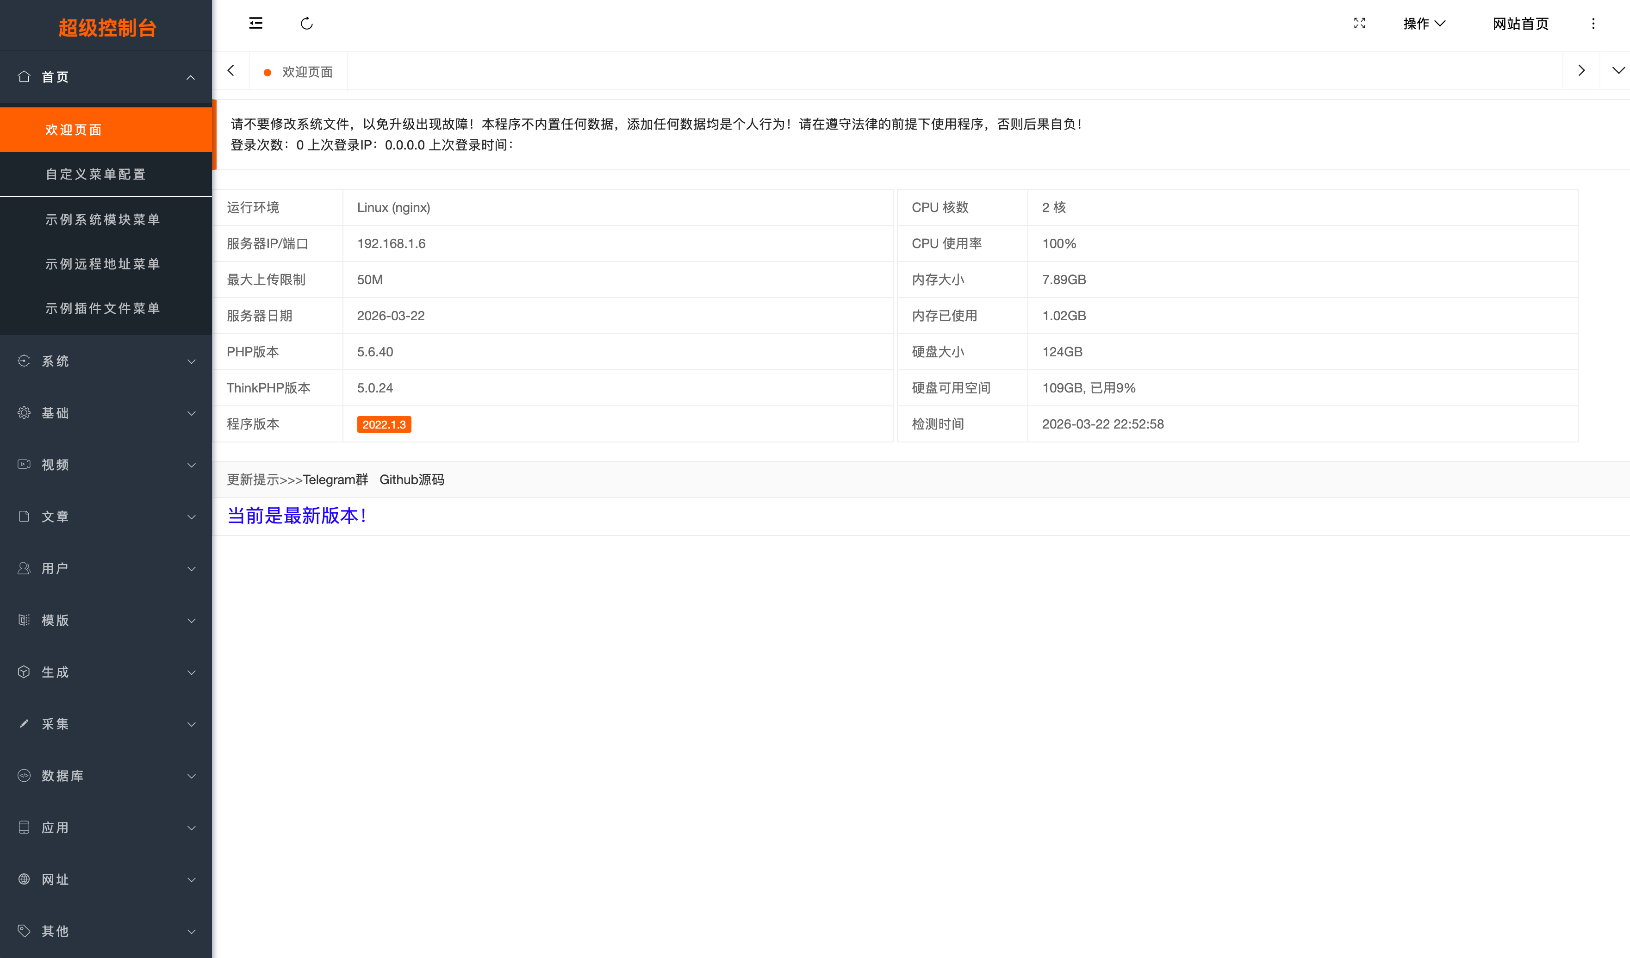Click the 用户 user icon in sidebar
Viewport: 1630px width, 958px height.
point(24,569)
